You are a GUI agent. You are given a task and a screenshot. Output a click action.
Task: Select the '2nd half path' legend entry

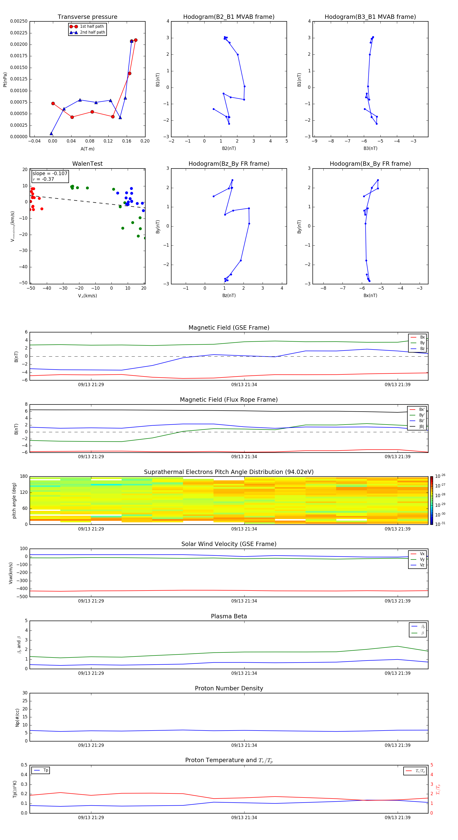[x=87, y=32]
